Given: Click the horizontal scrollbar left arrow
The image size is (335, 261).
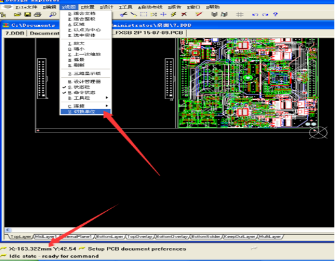Looking at the screenshot, I should (x=8, y=230).
